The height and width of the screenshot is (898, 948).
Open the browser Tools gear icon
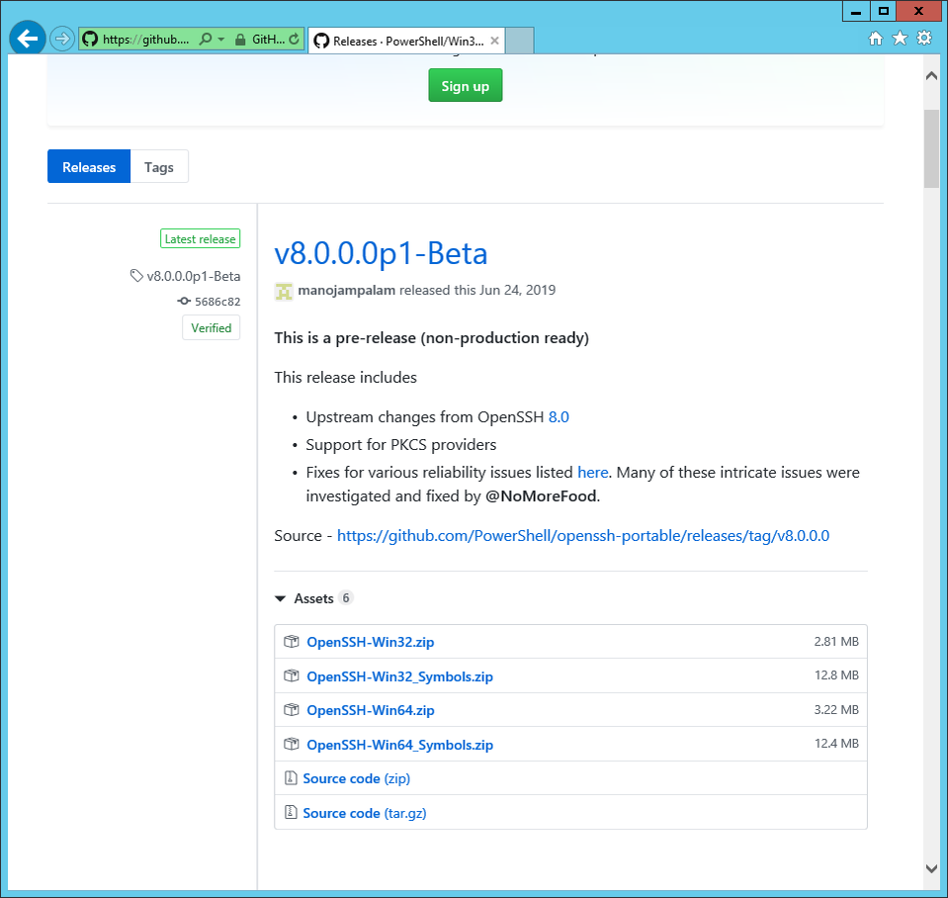click(x=924, y=39)
